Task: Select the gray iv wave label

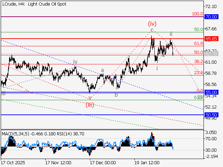Action: pyautogui.click(x=75, y=62)
